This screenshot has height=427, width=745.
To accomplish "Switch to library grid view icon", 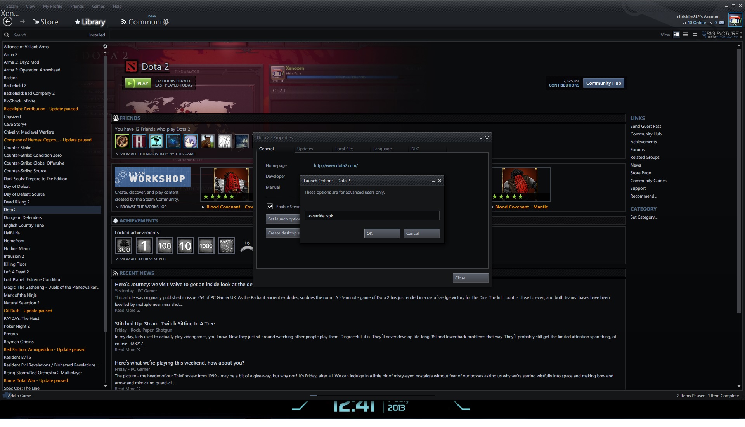I will point(695,35).
